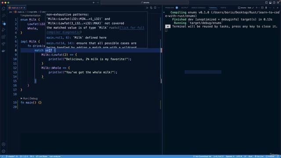
Task: Go back with the navigation arrow
Action: [x=94, y=3]
